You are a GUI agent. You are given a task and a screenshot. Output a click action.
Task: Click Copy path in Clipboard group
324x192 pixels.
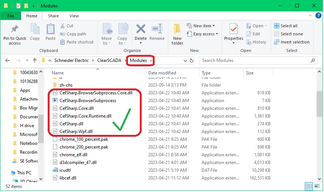tap(73, 34)
